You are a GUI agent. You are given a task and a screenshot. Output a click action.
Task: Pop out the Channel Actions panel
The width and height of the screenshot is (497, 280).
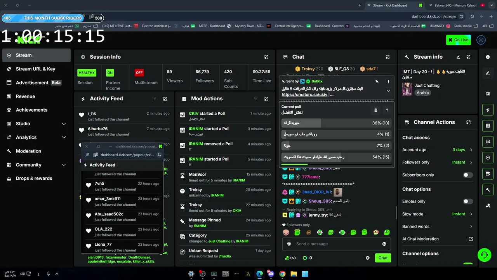coord(469,122)
